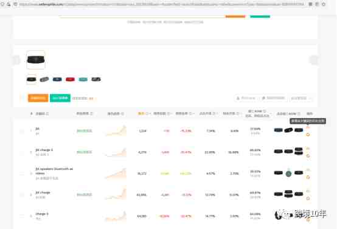Click the orange circular icon in the jbl charge 4 row
The image size is (337, 229).
(x=308, y=155)
